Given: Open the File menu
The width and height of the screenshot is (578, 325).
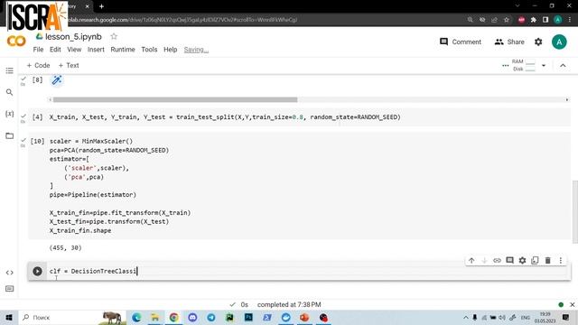Looking at the screenshot, I should [38, 50].
